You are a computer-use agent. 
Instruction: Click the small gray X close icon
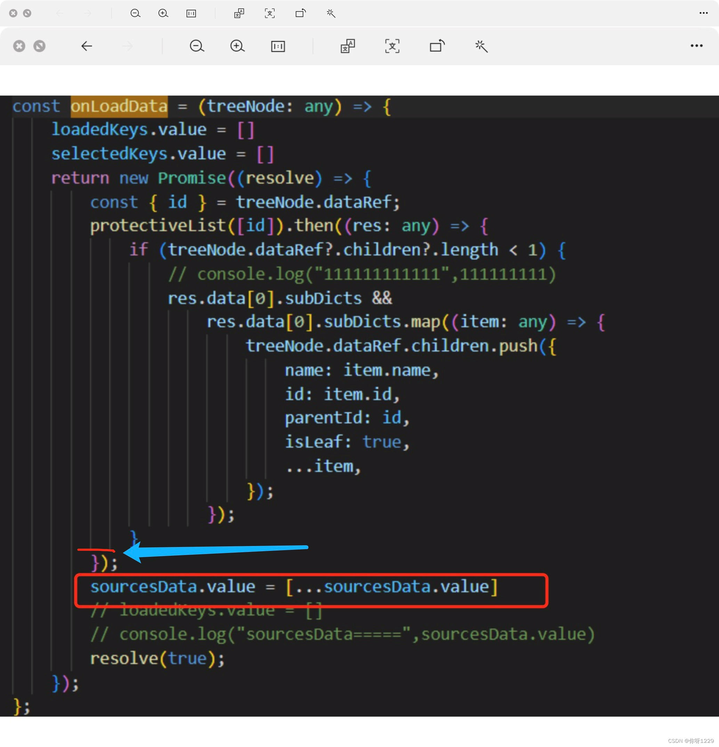tap(13, 13)
